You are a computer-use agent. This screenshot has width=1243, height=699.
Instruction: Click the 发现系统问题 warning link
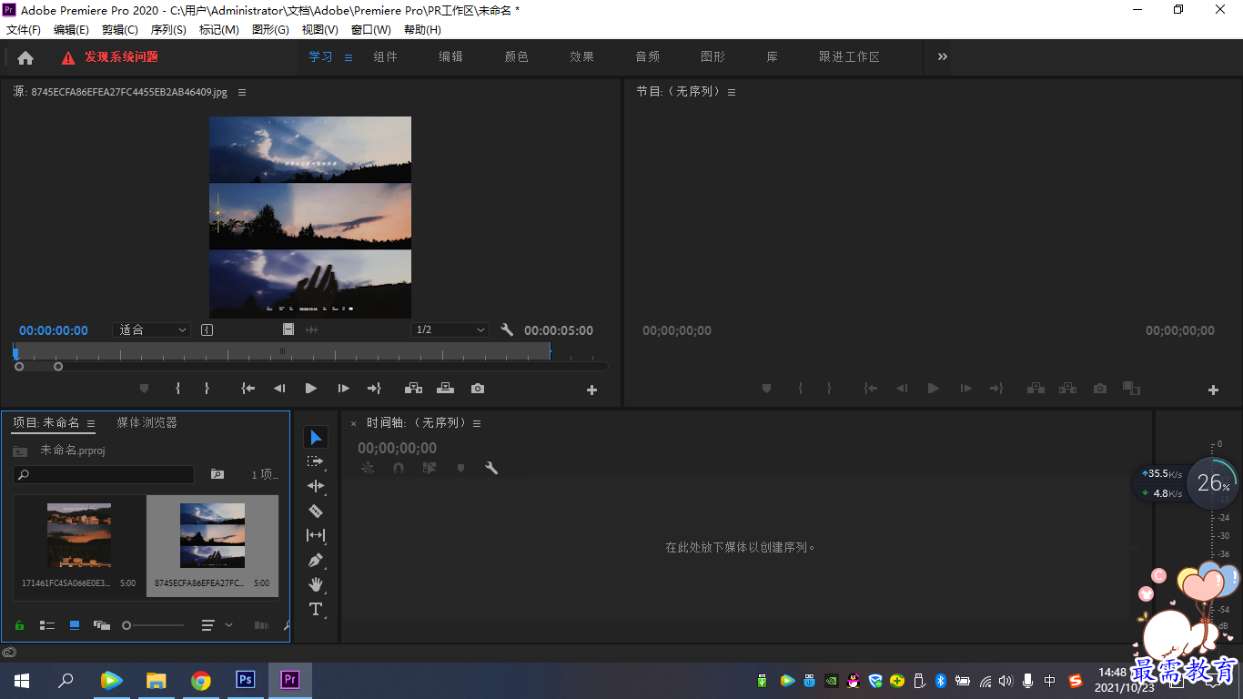click(122, 56)
